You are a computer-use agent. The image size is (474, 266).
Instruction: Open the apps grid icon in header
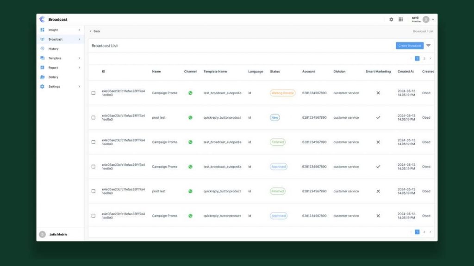[x=401, y=19]
